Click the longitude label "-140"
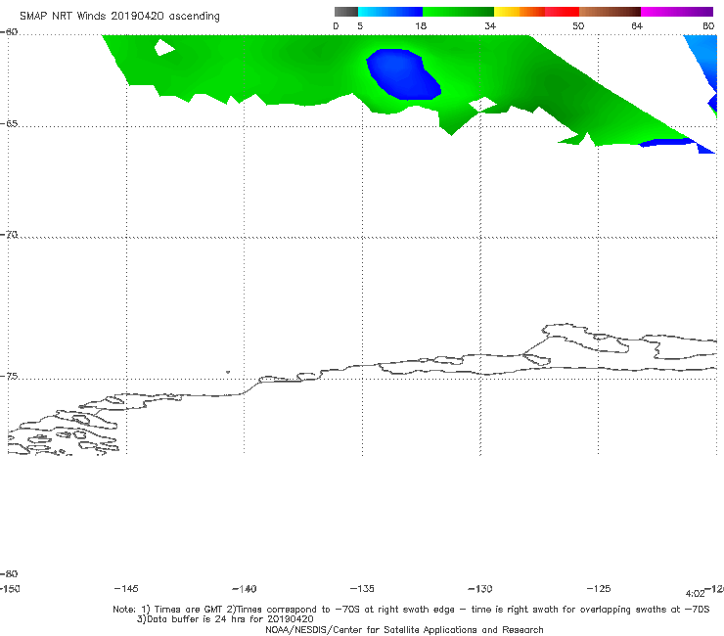This screenshot has width=724, height=636. 245,589
